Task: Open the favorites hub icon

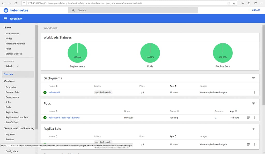Action: 243,3
